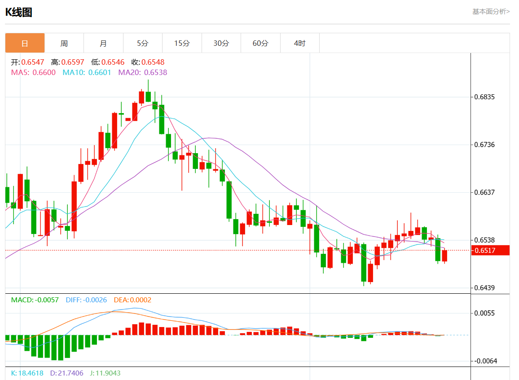Click the red 0.6517 current price tag
The height and width of the screenshot is (380, 519).
(490, 250)
